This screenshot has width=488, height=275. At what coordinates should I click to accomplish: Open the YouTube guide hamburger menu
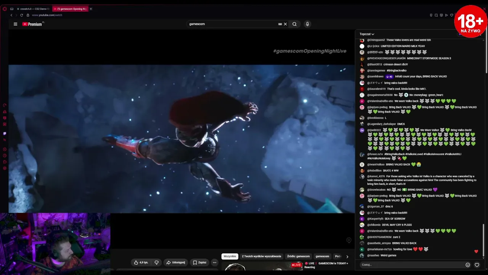pos(15,24)
